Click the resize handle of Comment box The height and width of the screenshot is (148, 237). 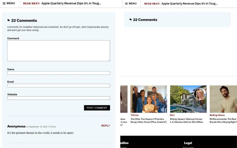click(109, 60)
